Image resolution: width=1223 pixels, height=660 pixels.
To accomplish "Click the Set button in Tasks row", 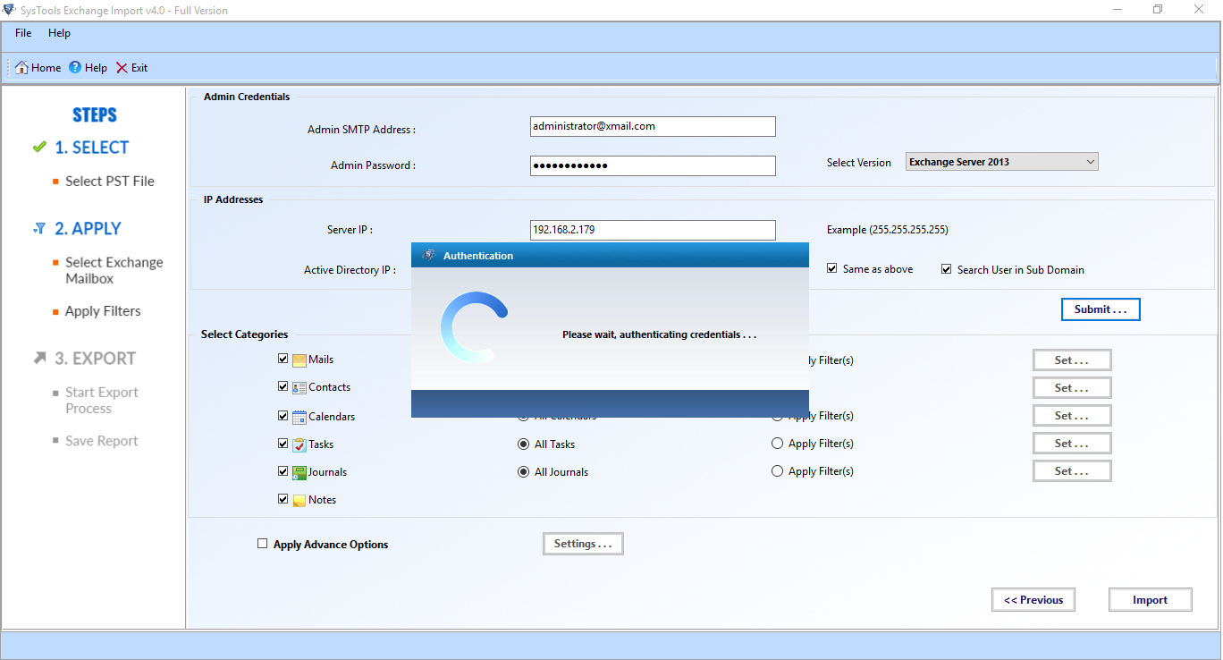I will [1072, 444].
